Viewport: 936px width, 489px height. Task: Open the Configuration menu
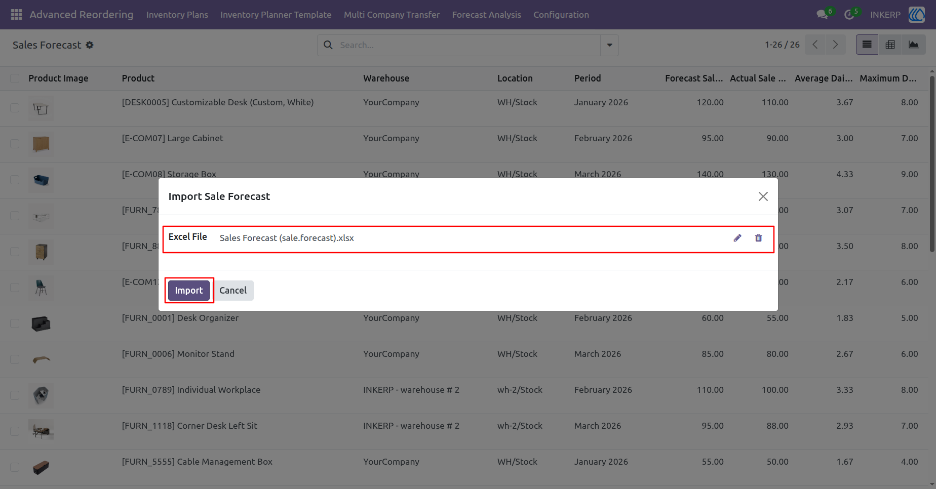point(561,15)
